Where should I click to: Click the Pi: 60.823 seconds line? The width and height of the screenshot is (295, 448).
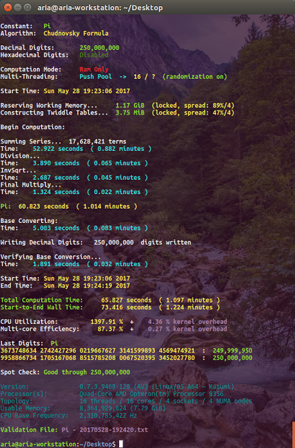click(68, 207)
